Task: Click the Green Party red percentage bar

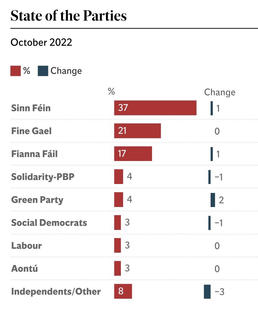Action: click(x=118, y=200)
